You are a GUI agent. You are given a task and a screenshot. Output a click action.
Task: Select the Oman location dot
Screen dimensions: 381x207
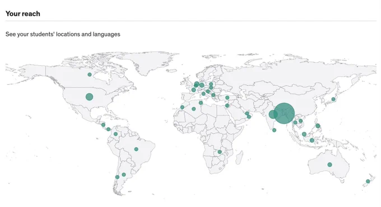pos(249,117)
